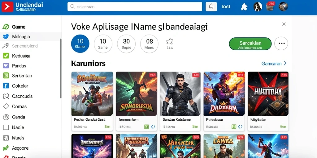Open the red-badged store icon in header
The image size is (317, 158).
pos(270,6)
